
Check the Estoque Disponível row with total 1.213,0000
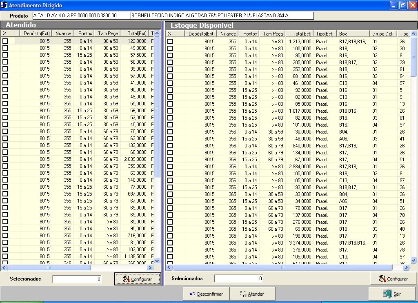[x=170, y=41]
